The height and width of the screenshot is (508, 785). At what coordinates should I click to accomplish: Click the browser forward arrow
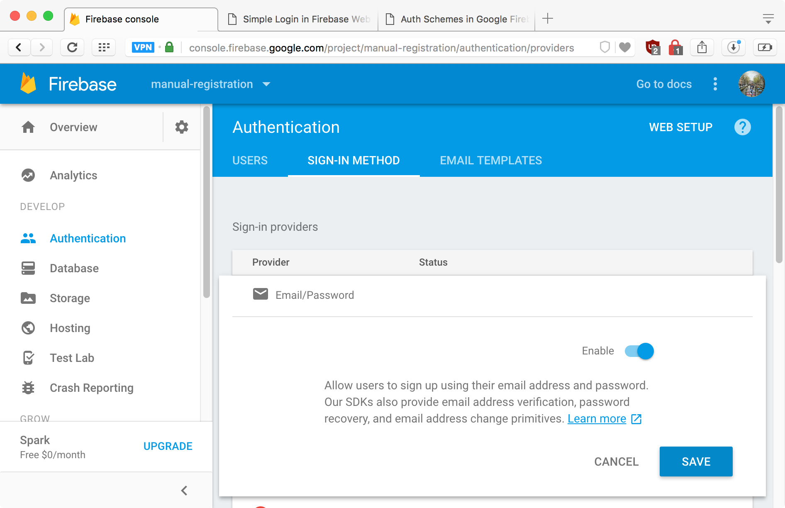coord(41,47)
